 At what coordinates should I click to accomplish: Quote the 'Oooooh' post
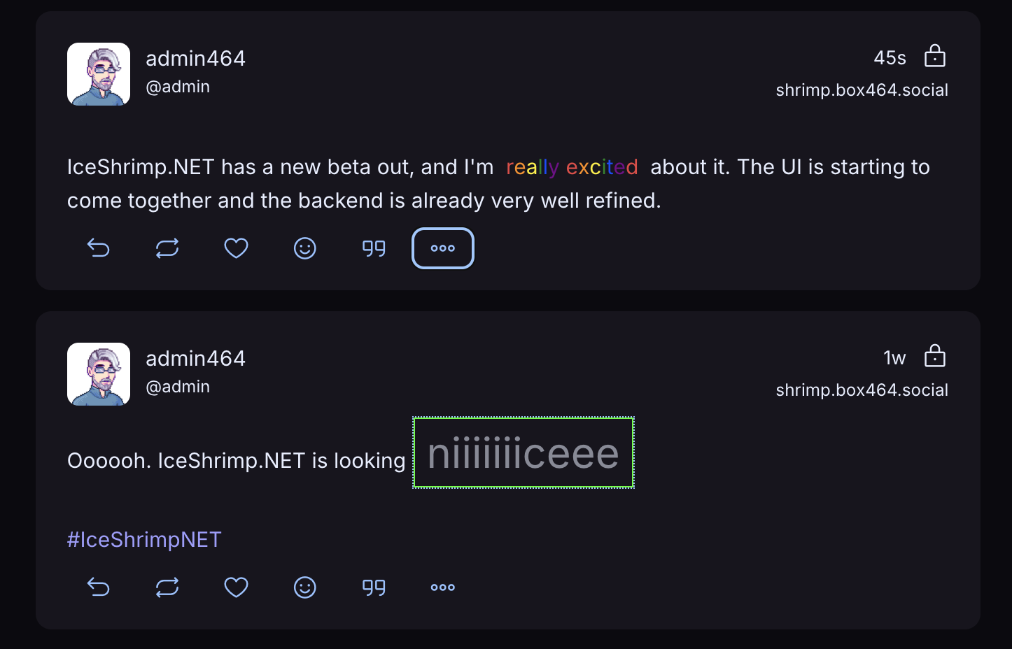click(x=374, y=587)
